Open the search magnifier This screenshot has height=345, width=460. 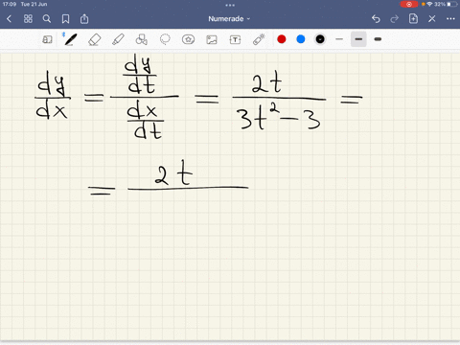(x=47, y=19)
